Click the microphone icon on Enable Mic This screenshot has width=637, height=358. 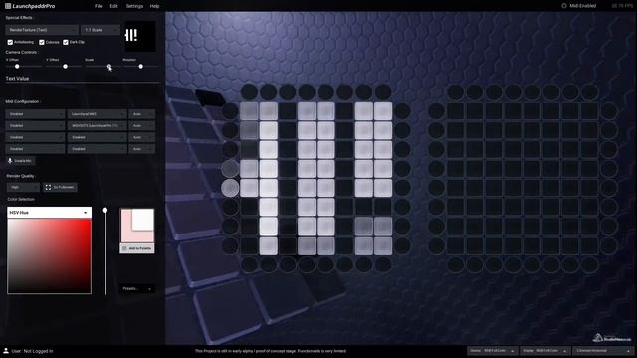pos(10,161)
